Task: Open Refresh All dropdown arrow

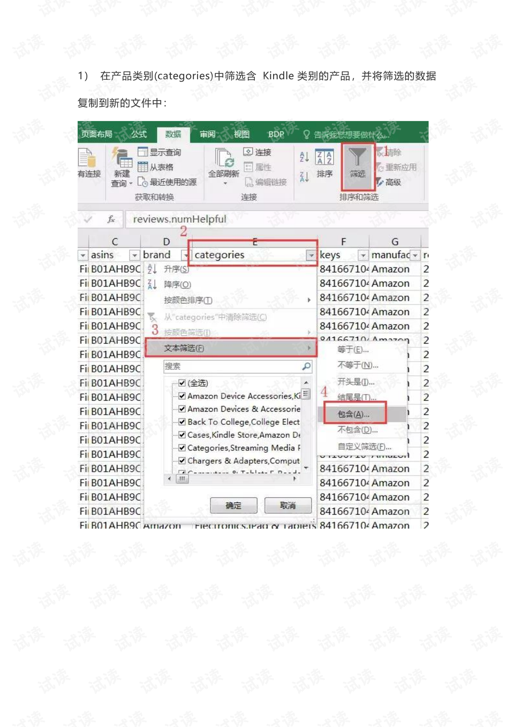Action: point(225,183)
